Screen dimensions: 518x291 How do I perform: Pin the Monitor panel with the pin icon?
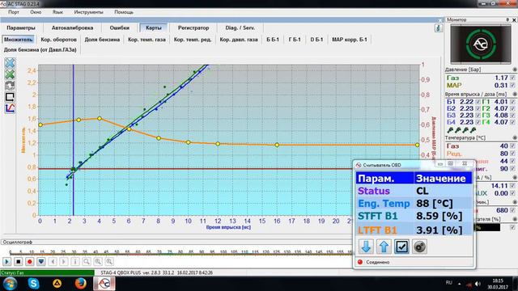point(507,19)
